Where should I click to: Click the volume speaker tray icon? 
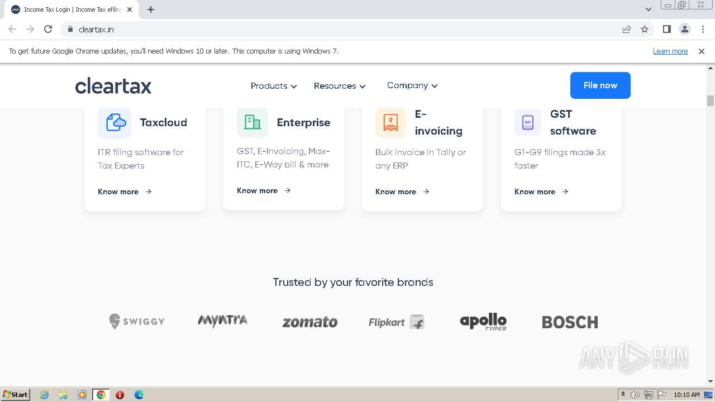pos(635,395)
